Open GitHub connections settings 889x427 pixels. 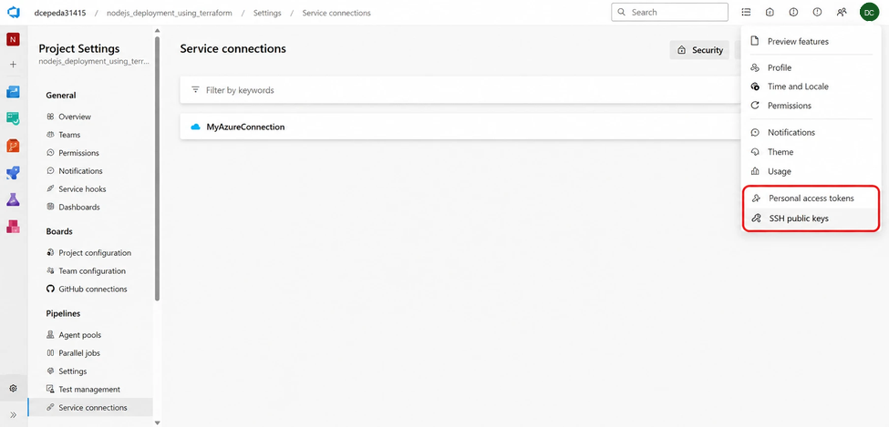(90, 289)
